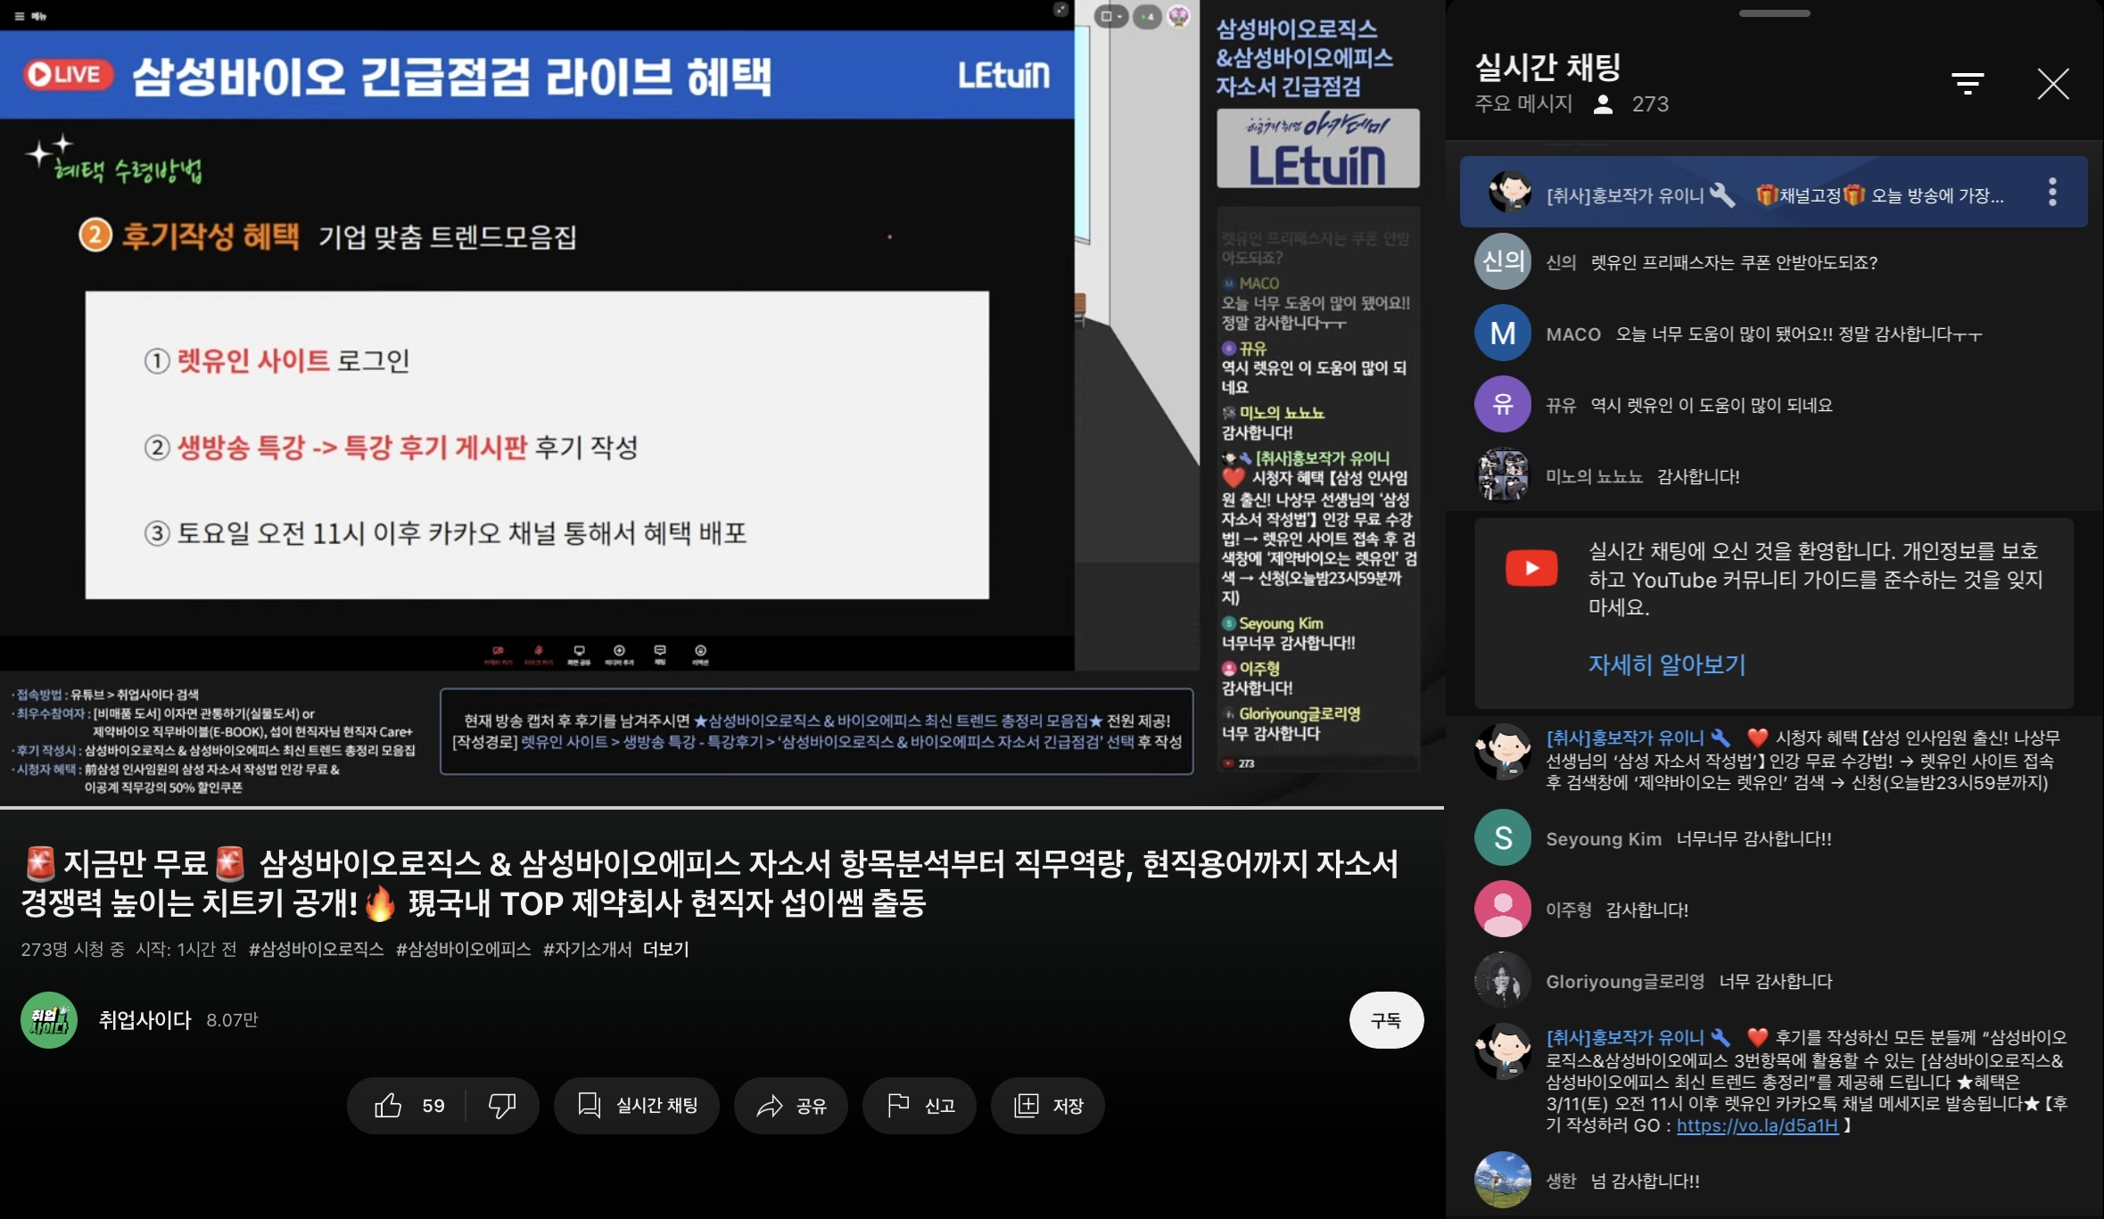Click 홍보작가 유이니 avatar beside 시청자 혜택 message
Screen dimensions: 2104x1219
(x=1503, y=752)
